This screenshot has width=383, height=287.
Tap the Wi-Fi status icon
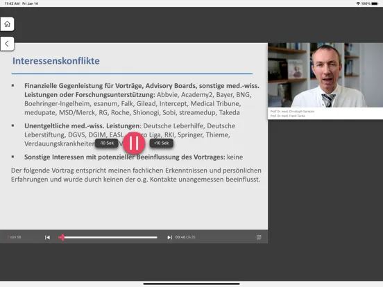358,3
